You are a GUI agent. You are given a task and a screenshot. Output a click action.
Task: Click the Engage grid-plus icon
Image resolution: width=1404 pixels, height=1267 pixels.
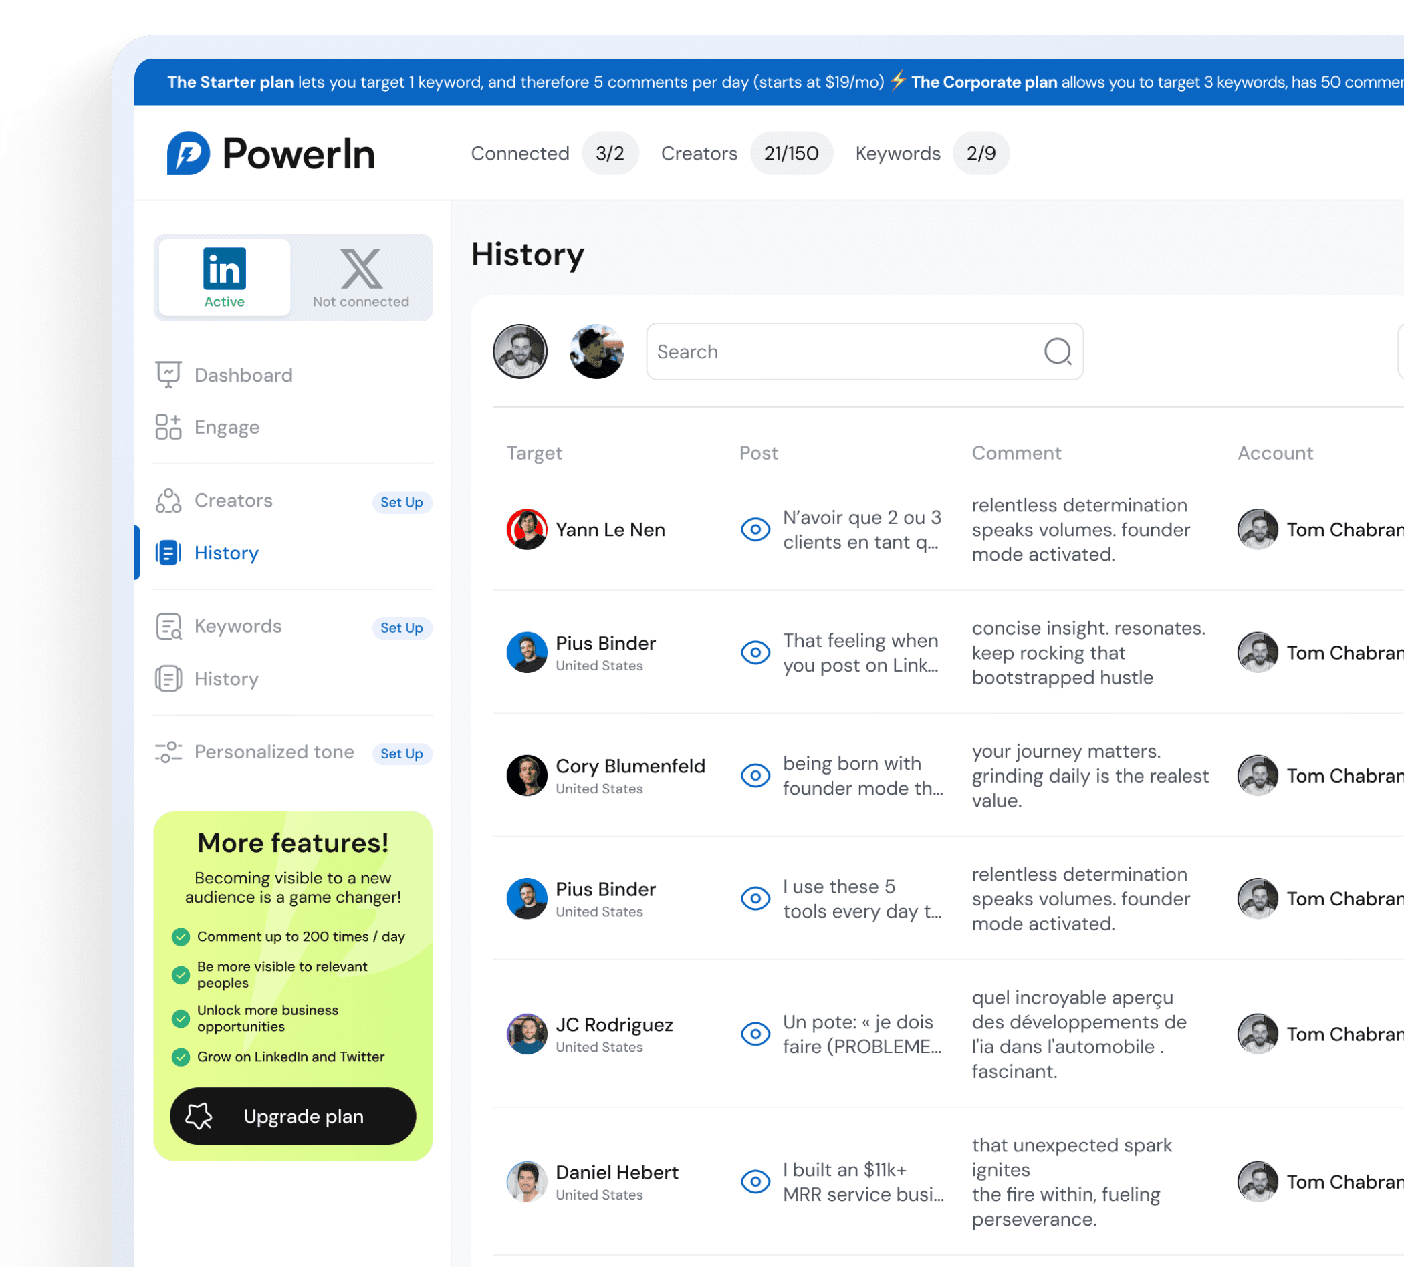point(168,427)
